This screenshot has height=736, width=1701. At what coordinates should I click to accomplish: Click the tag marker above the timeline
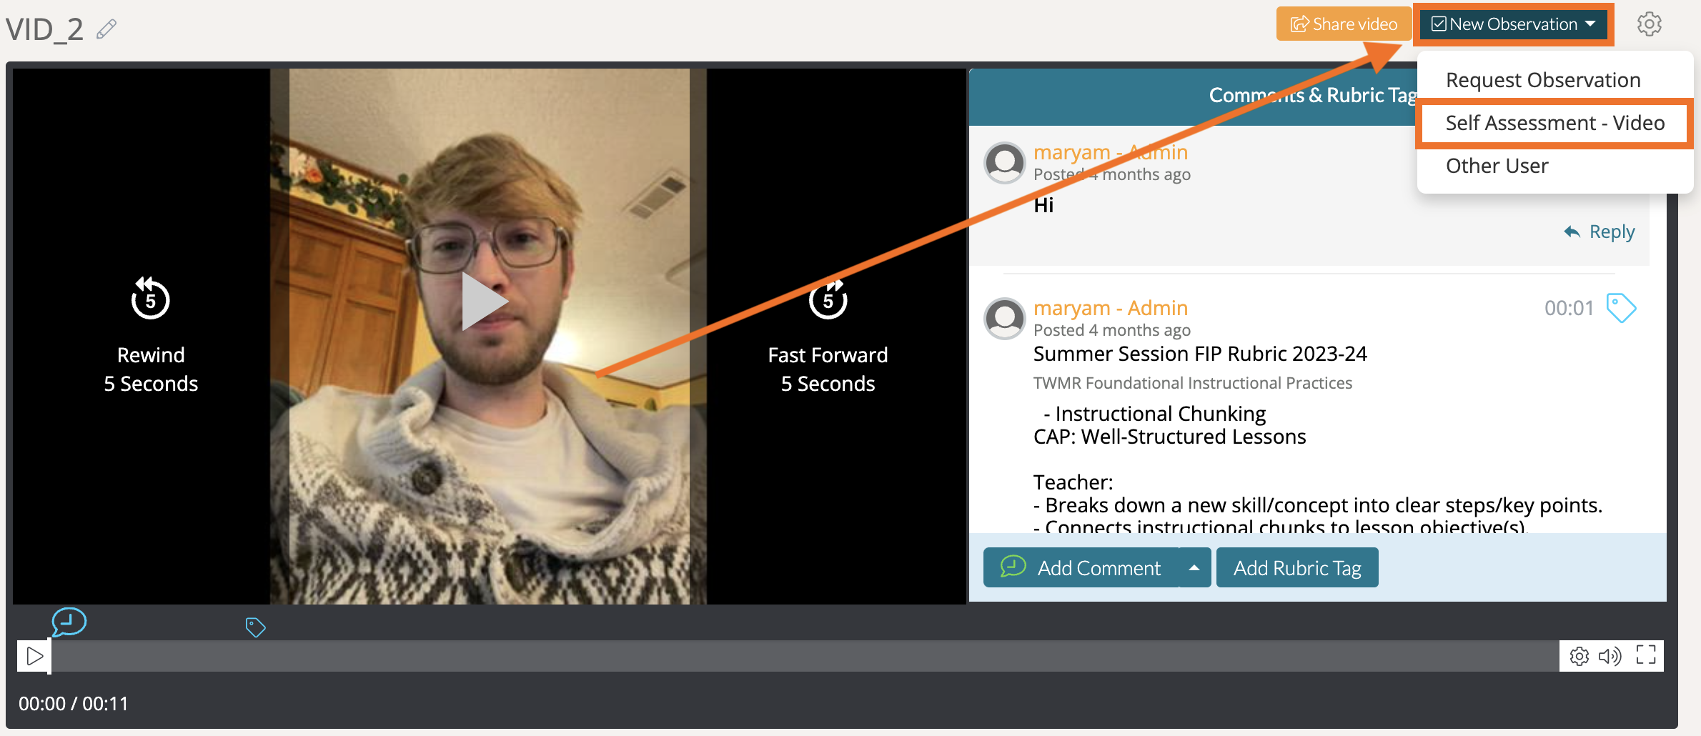pos(255,627)
